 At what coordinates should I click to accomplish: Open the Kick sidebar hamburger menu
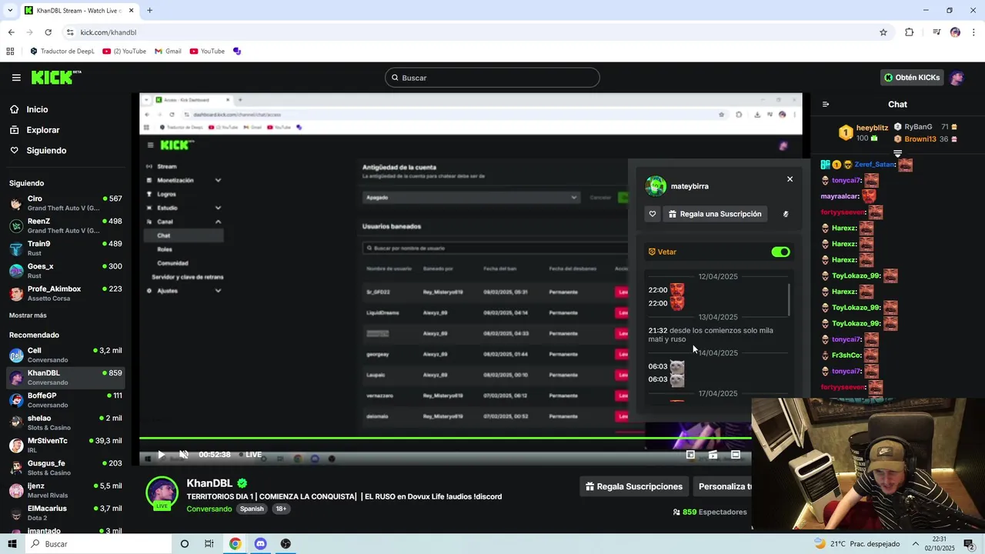point(16,78)
